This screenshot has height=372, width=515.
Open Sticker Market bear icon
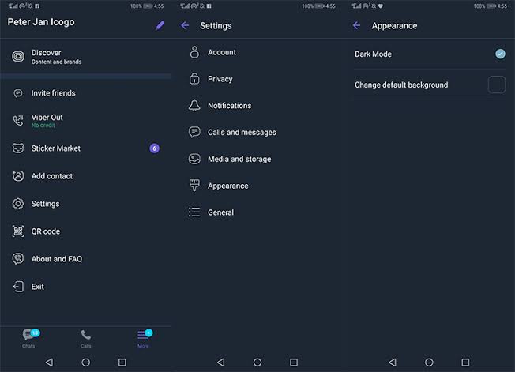tap(18, 148)
